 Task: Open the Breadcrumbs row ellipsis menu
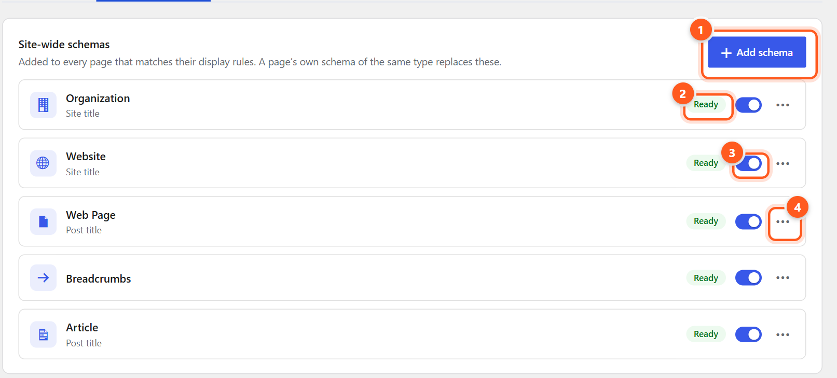[x=783, y=278]
